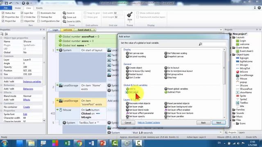Screen dimensions: 262x147
Task: Select the LocalStorage object type in Projects
Action: coord(245,75)
